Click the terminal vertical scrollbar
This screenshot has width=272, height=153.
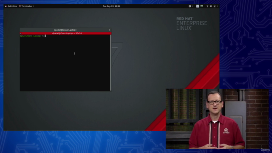[x=111, y=62]
